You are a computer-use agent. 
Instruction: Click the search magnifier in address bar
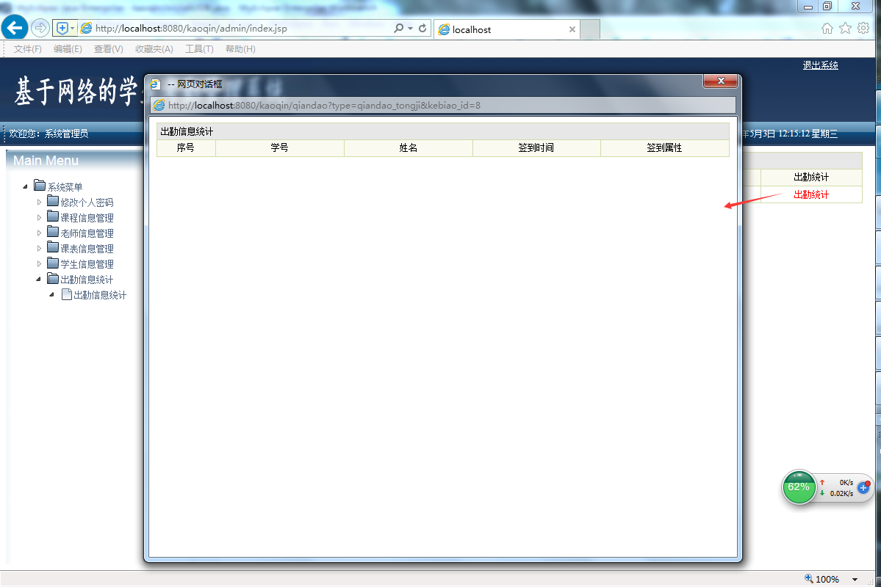(x=398, y=28)
